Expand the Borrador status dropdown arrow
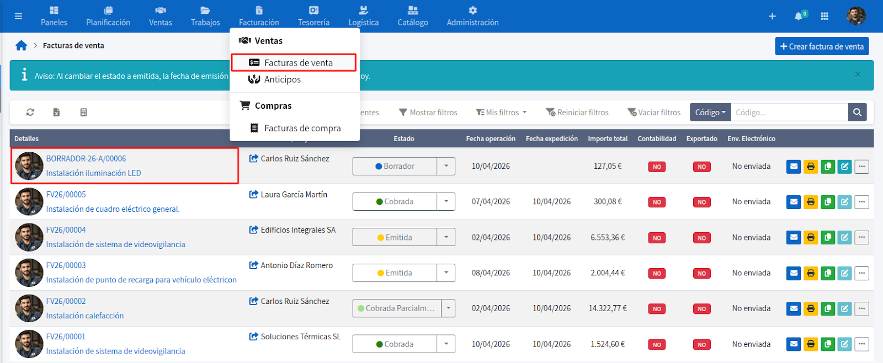The height and width of the screenshot is (363, 883). [x=446, y=166]
